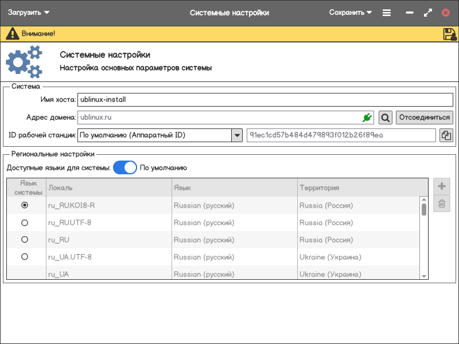Select ru_RU radio button
This screenshot has height=344, width=459.
click(x=25, y=240)
